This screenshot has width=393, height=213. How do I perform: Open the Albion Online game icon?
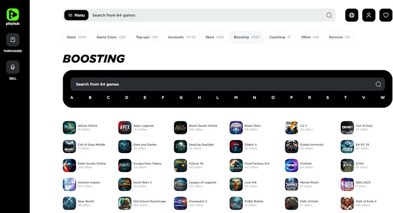pyautogui.click(x=69, y=128)
